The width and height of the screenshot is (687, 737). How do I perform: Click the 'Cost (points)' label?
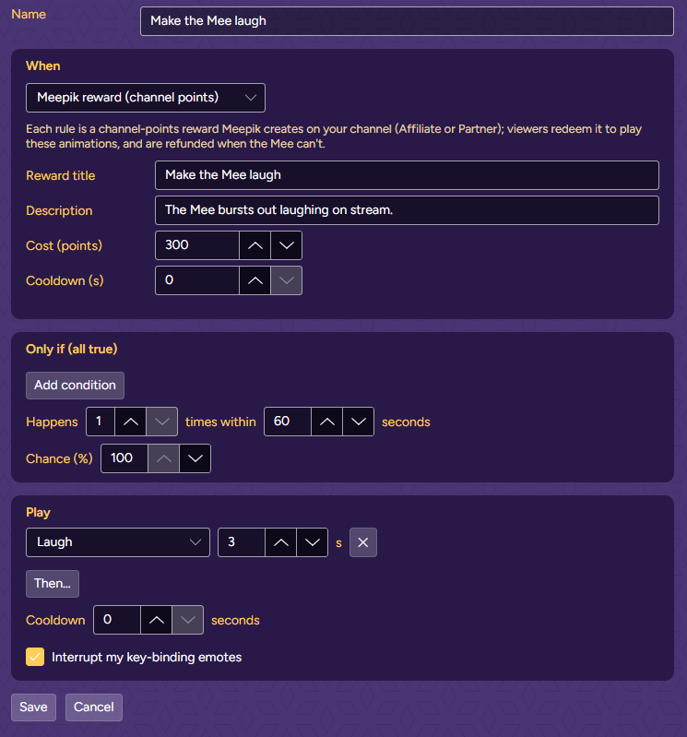(64, 246)
